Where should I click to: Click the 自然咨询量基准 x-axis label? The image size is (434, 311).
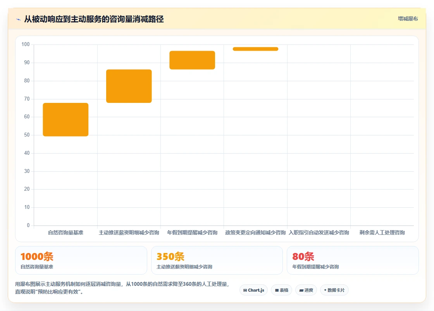coord(65,232)
